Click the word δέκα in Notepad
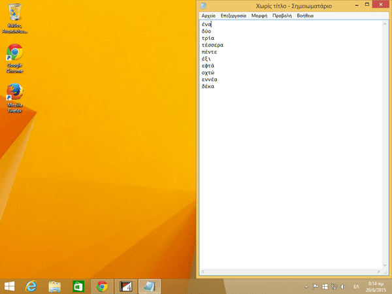 coord(208,86)
